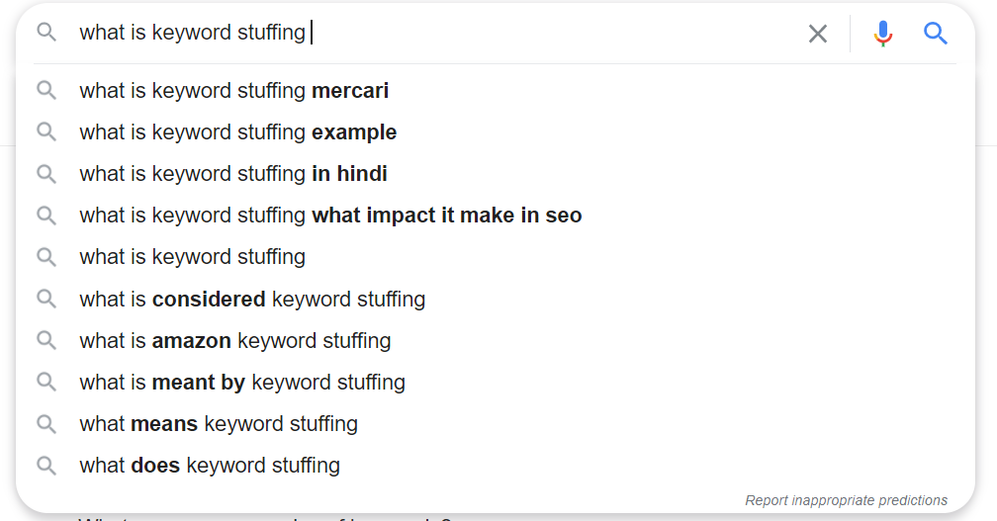Click magnifier icon beside 'mercari' suggestion
Image resolution: width=997 pixels, height=521 pixels.
(46, 90)
